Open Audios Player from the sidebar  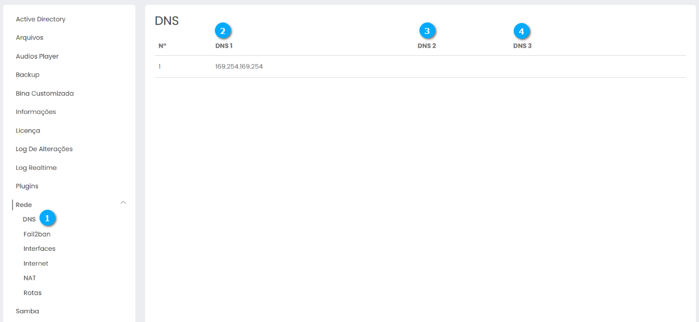[x=37, y=56]
